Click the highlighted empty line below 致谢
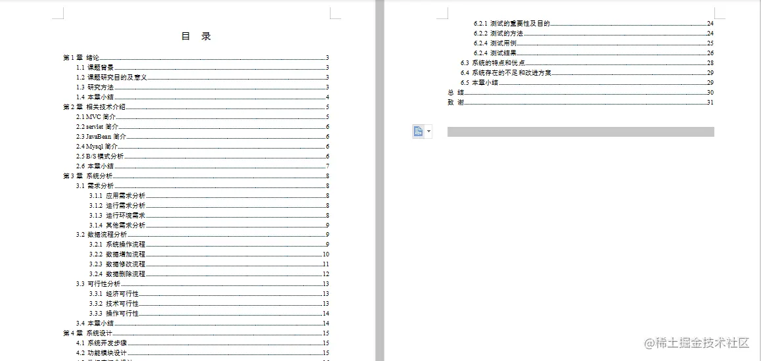The width and height of the screenshot is (761, 361). coord(580,132)
